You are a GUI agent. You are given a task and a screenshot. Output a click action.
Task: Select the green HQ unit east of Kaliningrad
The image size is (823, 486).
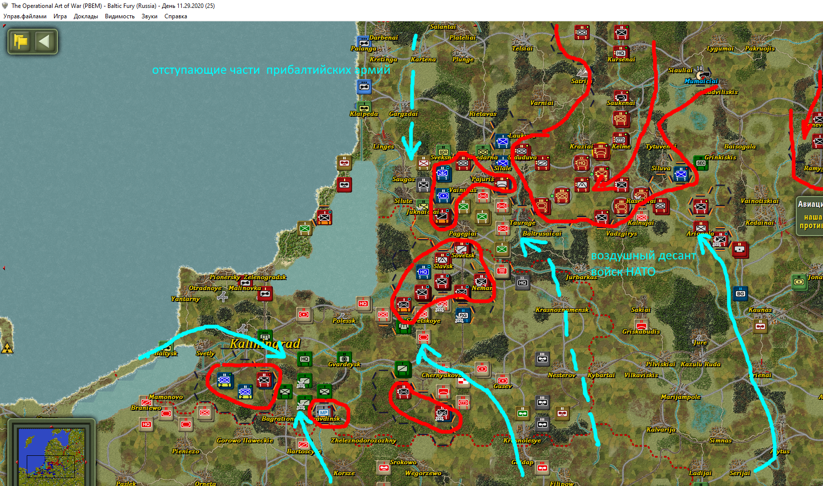coord(305,358)
